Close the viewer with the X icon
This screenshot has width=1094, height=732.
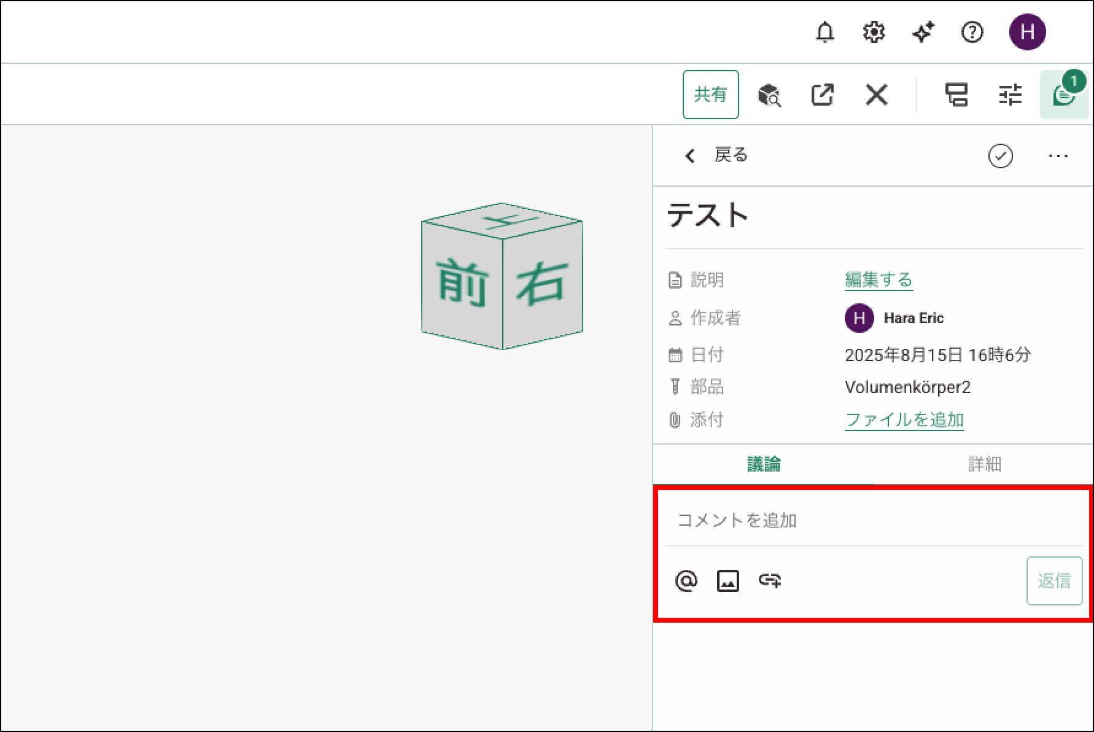tap(876, 95)
